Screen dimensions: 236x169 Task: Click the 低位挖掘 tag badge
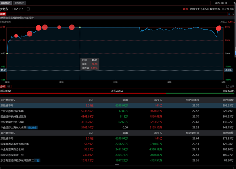32,127
